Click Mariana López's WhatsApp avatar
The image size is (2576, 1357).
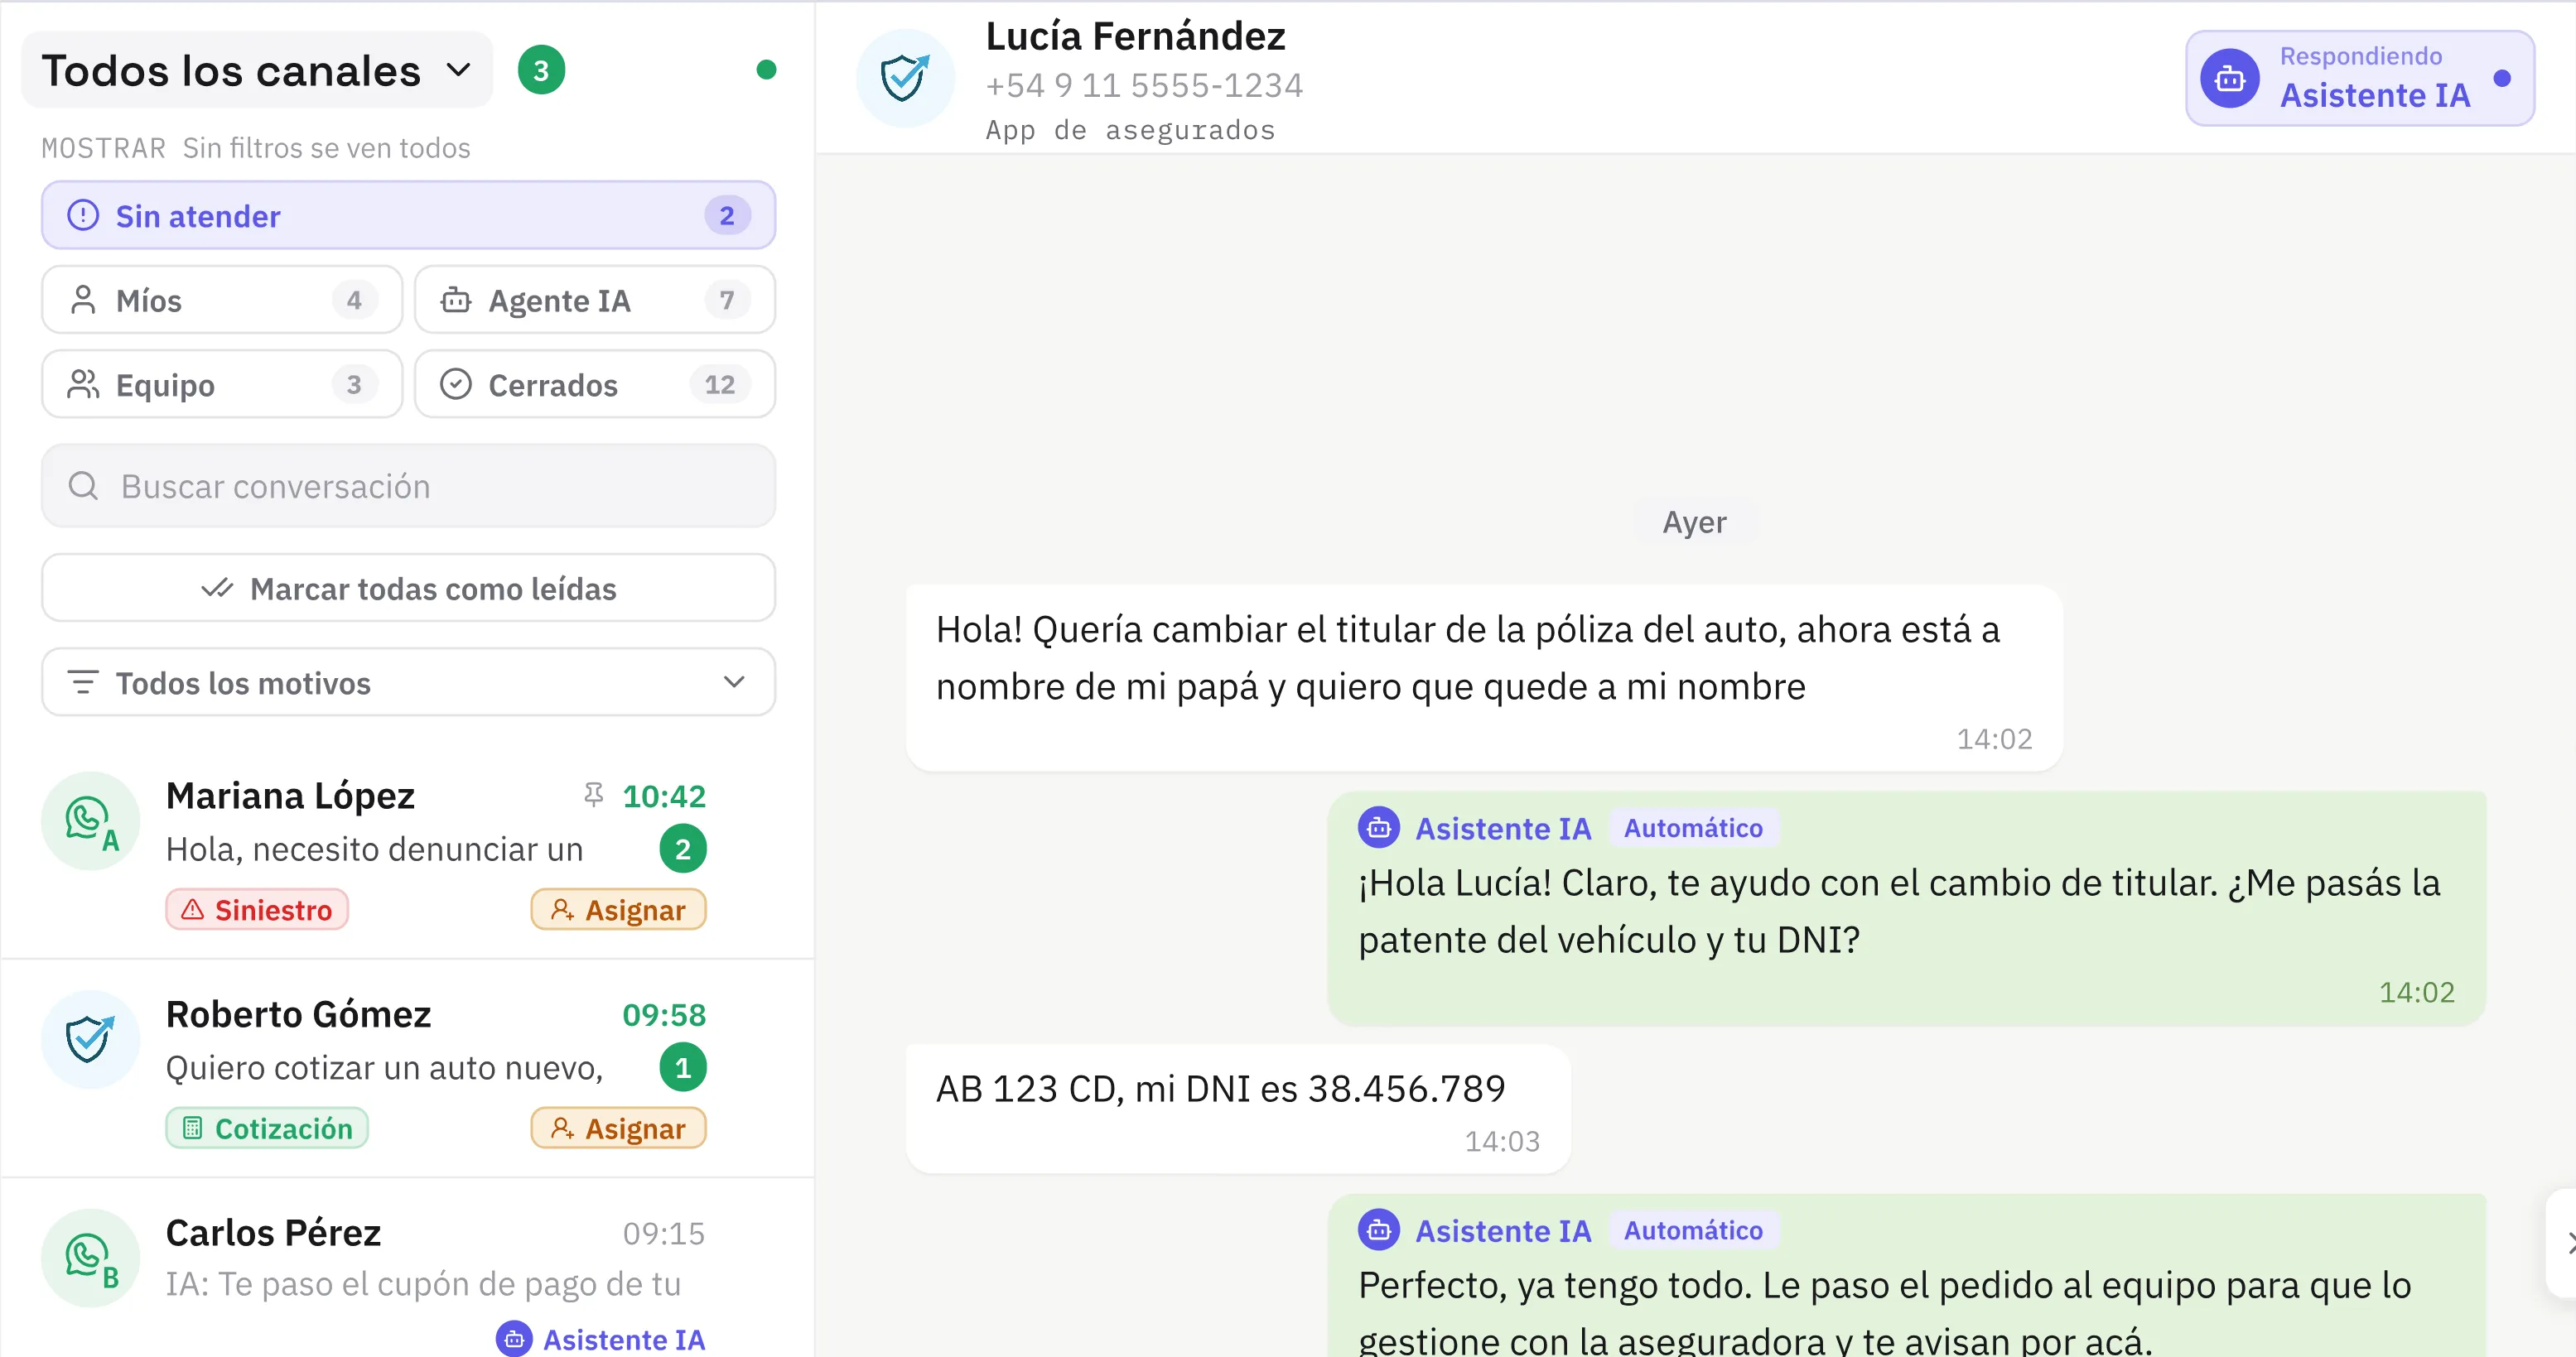tap(90, 820)
